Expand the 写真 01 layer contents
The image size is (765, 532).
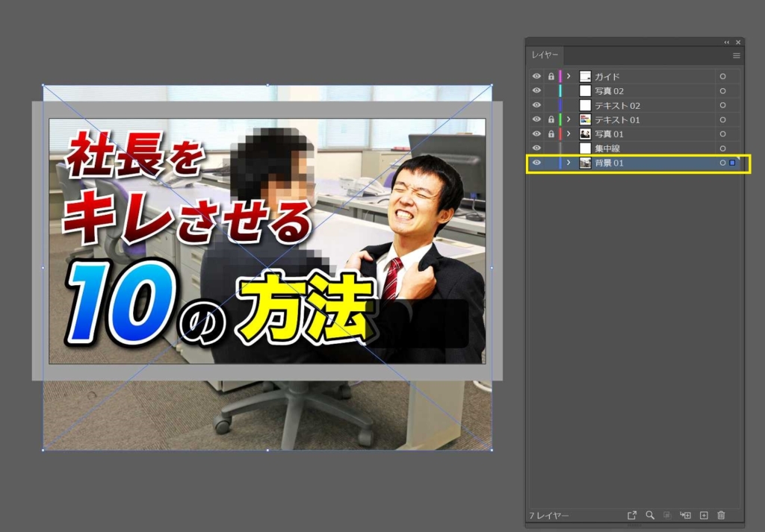[569, 134]
